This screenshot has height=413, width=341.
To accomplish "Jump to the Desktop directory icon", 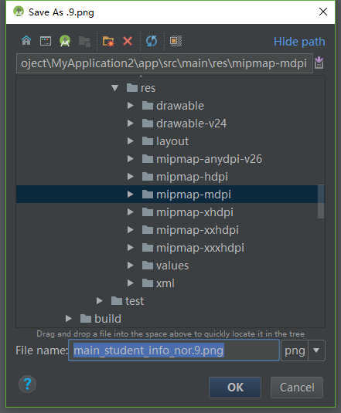I will [46, 41].
